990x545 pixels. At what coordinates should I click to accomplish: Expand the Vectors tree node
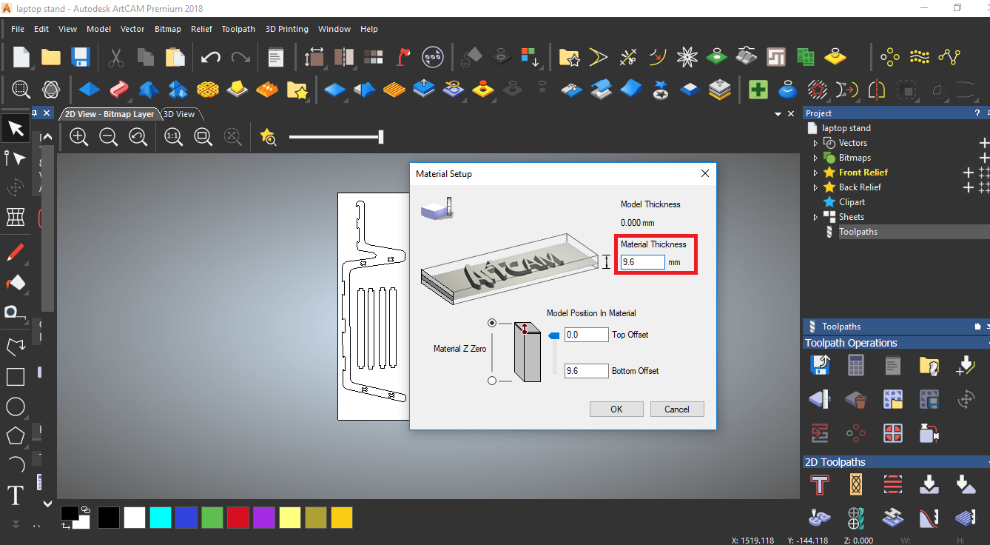pos(816,143)
